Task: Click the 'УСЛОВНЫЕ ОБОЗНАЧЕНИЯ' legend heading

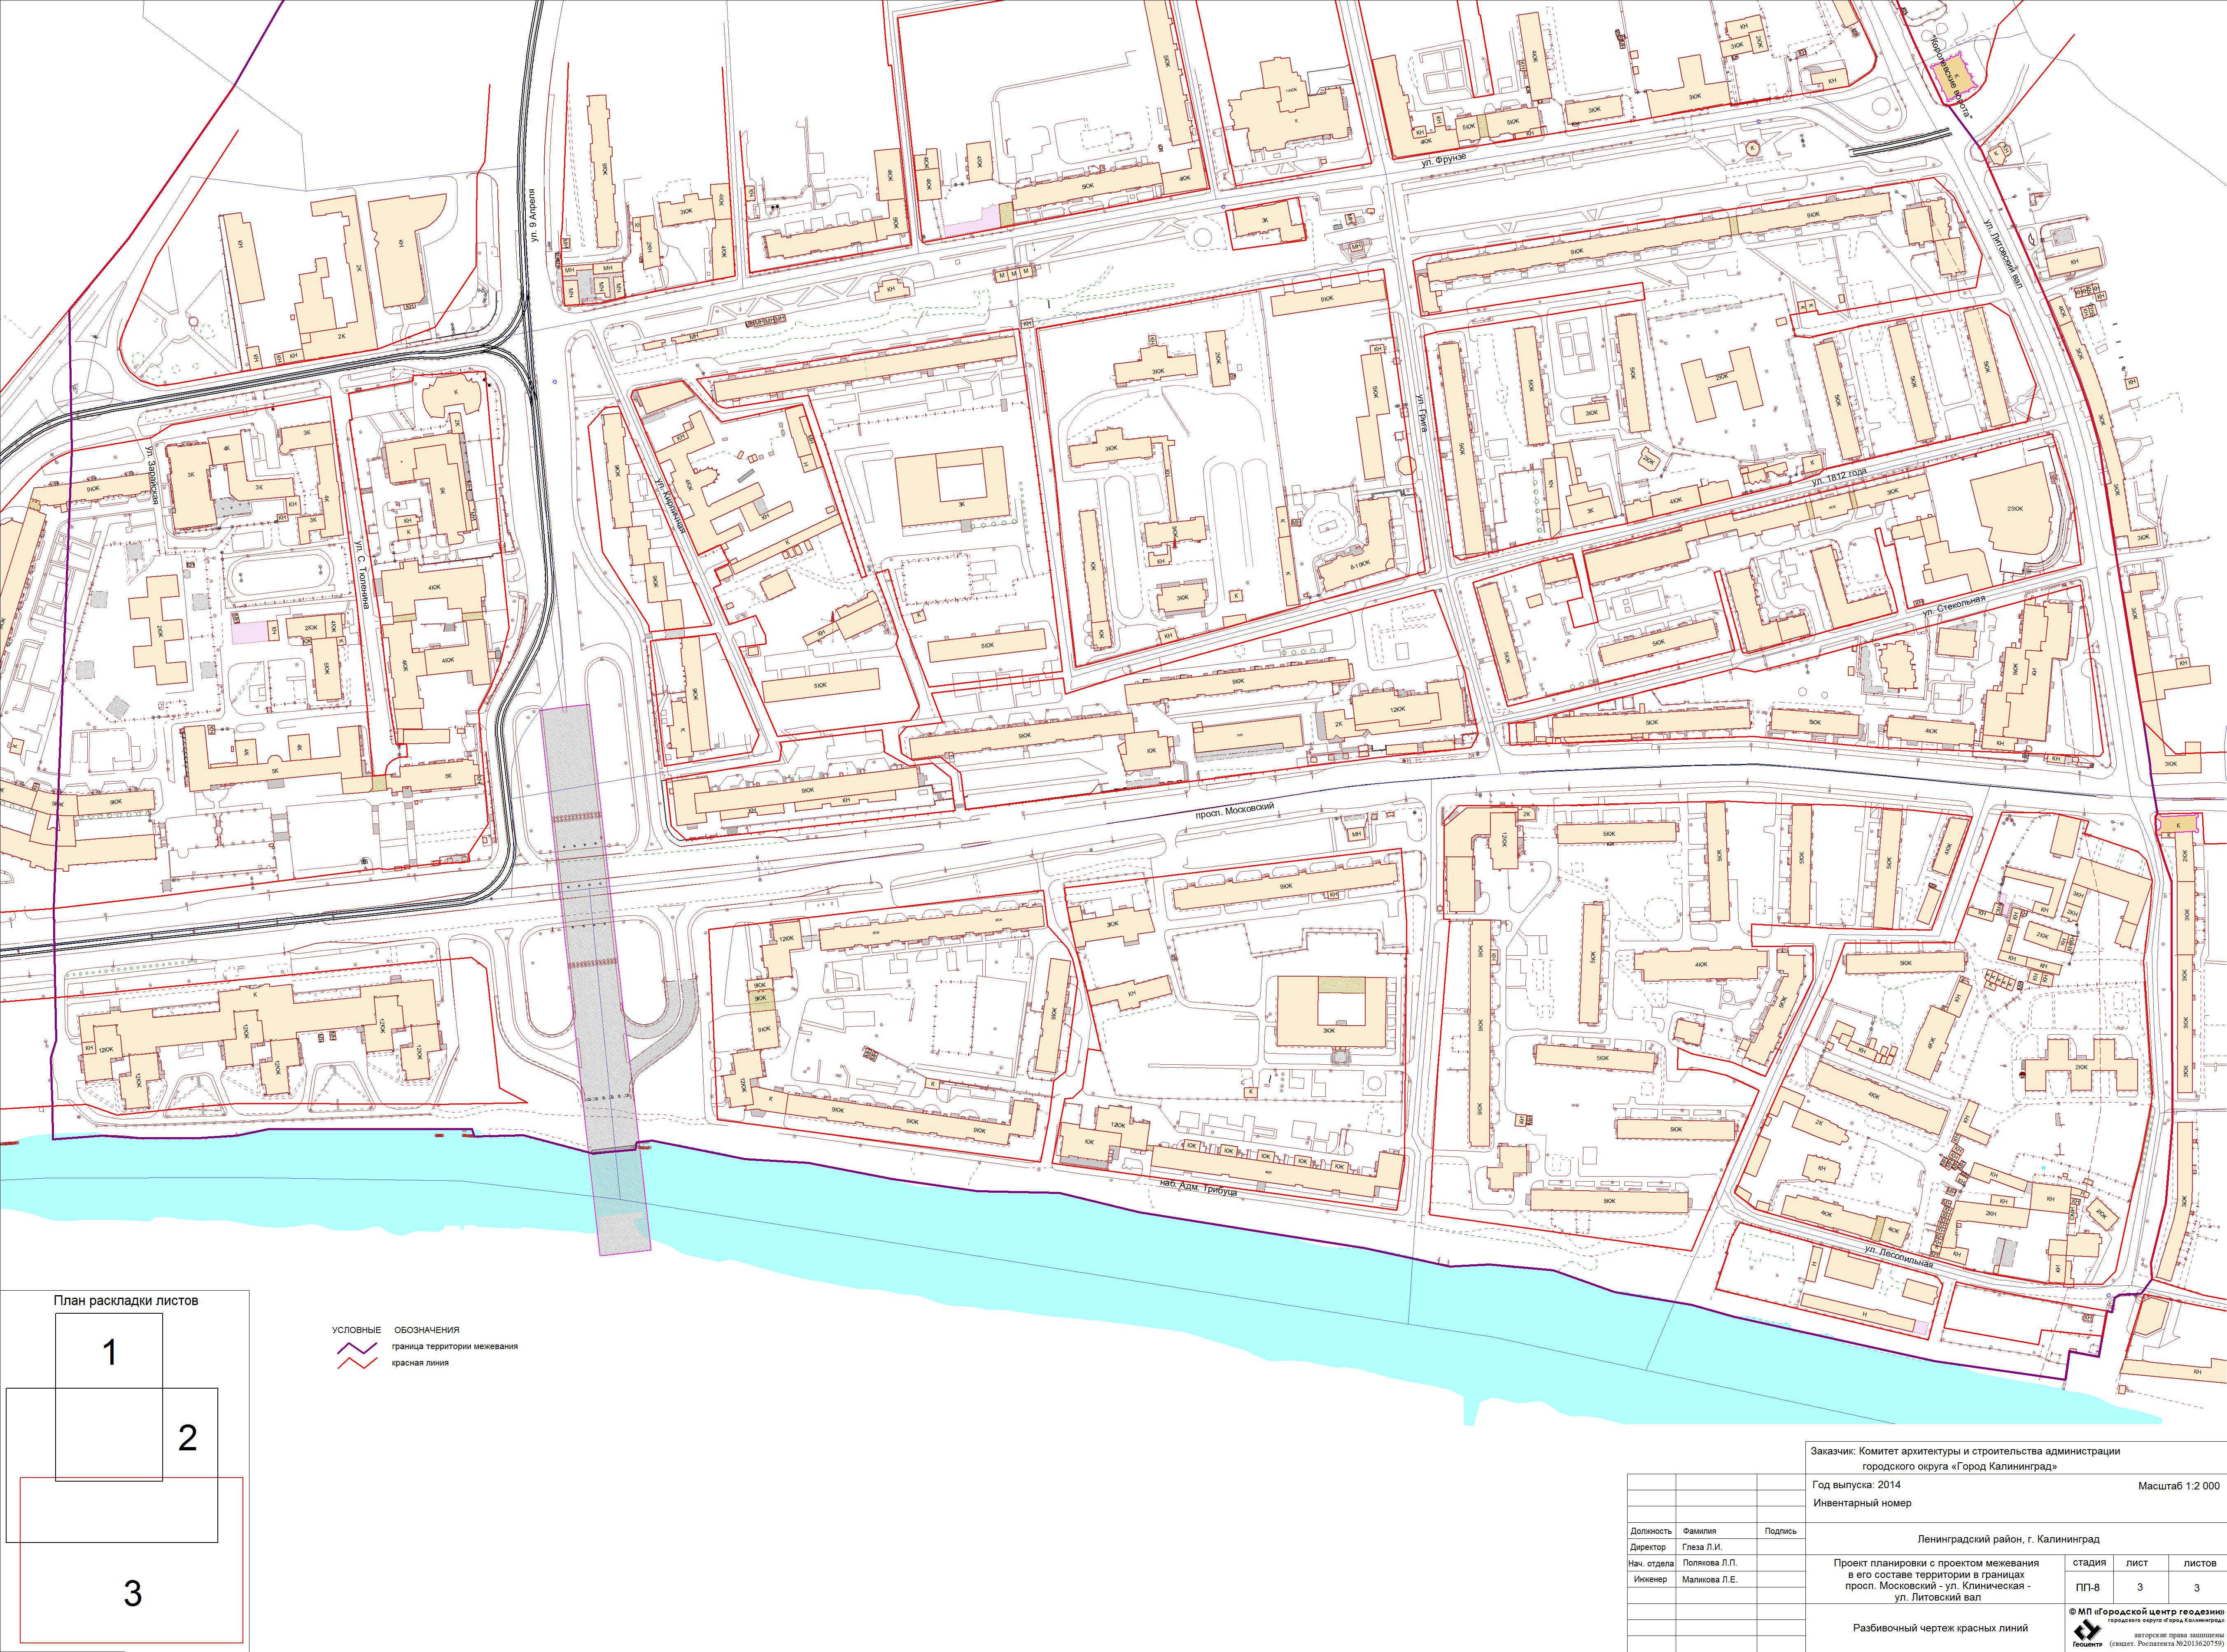Action: point(395,1330)
